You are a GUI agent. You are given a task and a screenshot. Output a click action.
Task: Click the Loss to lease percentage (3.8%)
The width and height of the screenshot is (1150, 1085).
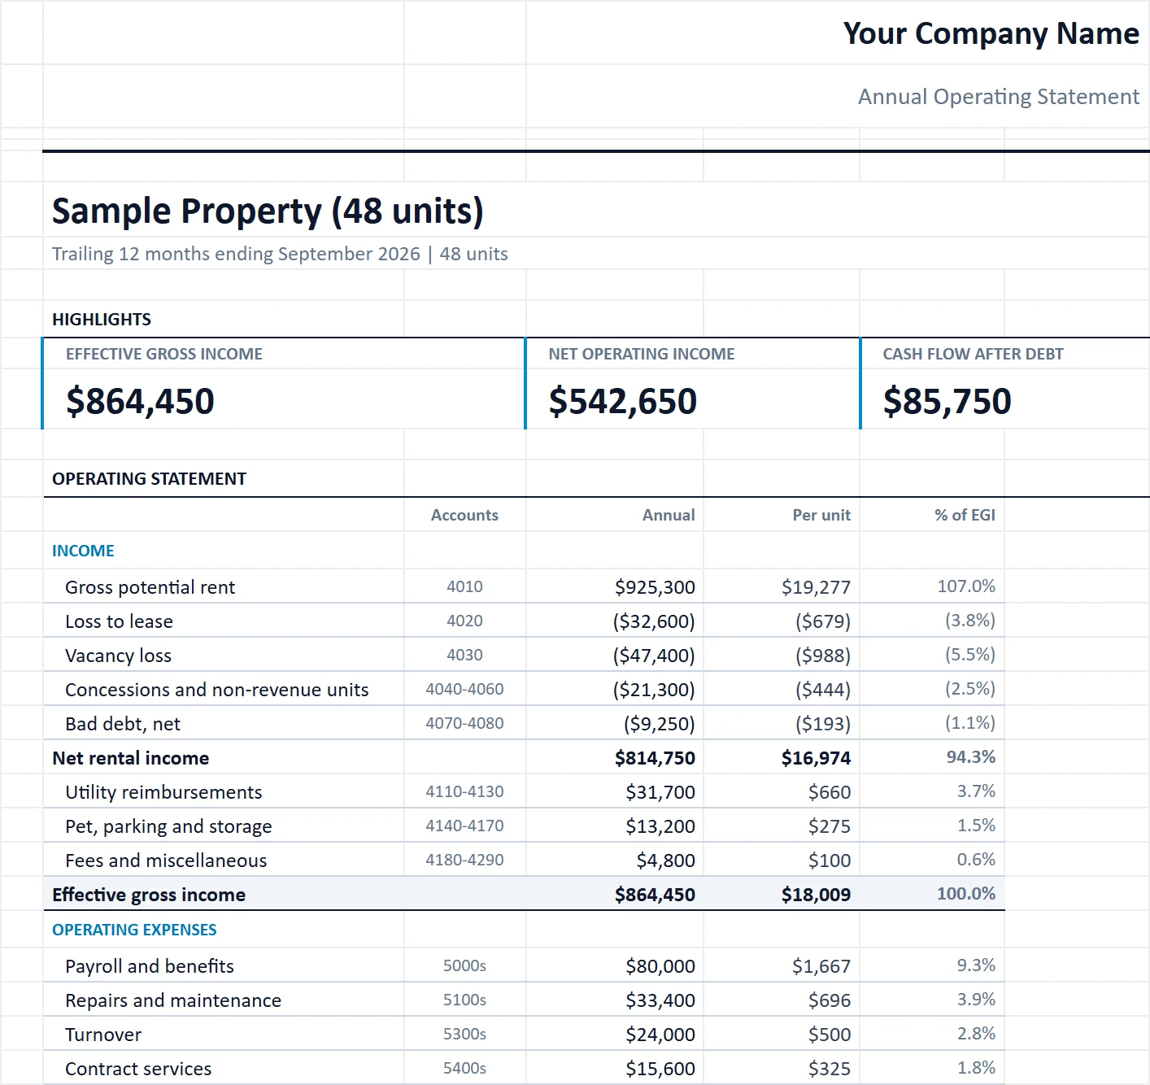click(969, 620)
